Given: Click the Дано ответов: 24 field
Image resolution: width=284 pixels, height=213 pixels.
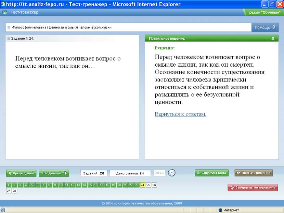Looking at the screenshot, I should pos(130,173).
